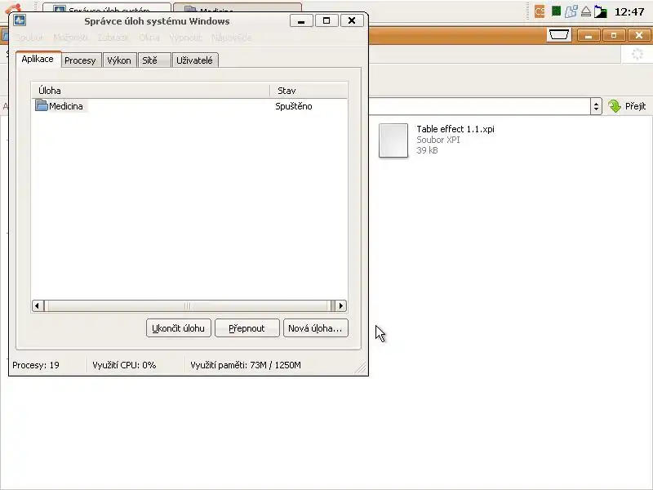Maximize the Medicina window
The image size is (653, 490).
click(614, 35)
